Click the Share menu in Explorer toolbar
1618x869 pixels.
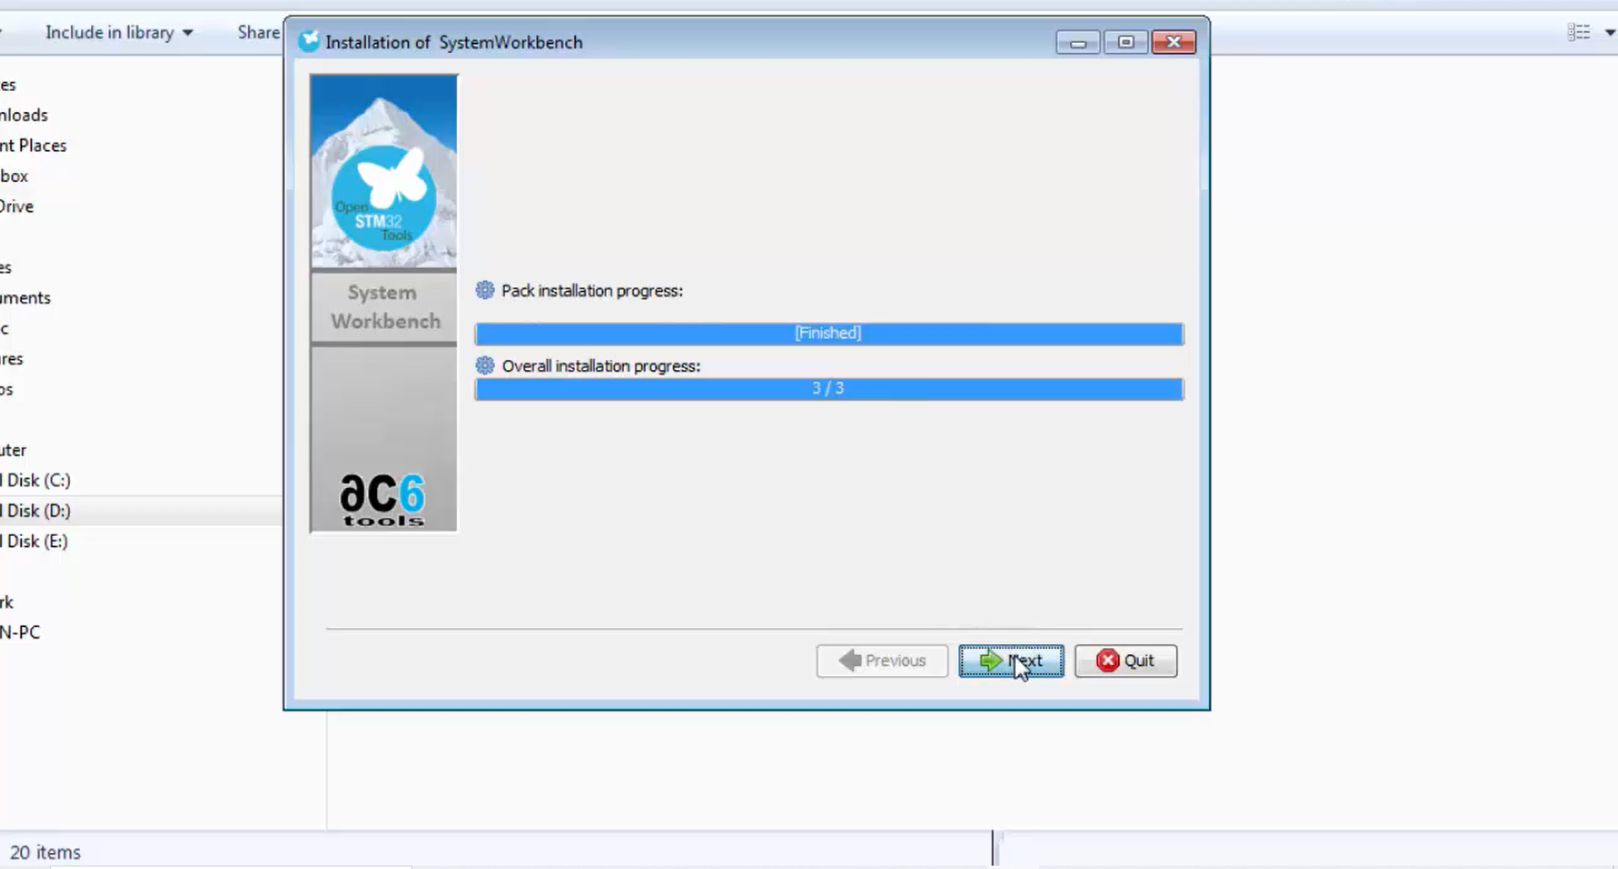click(x=259, y=32)
